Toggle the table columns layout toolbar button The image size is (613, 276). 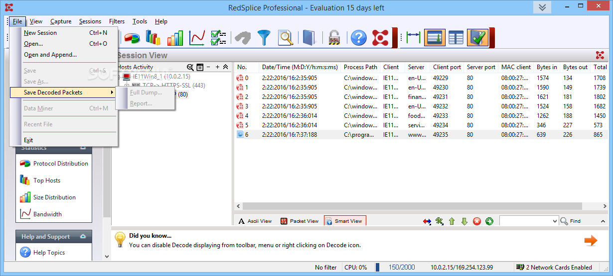[x=456, y=38]
